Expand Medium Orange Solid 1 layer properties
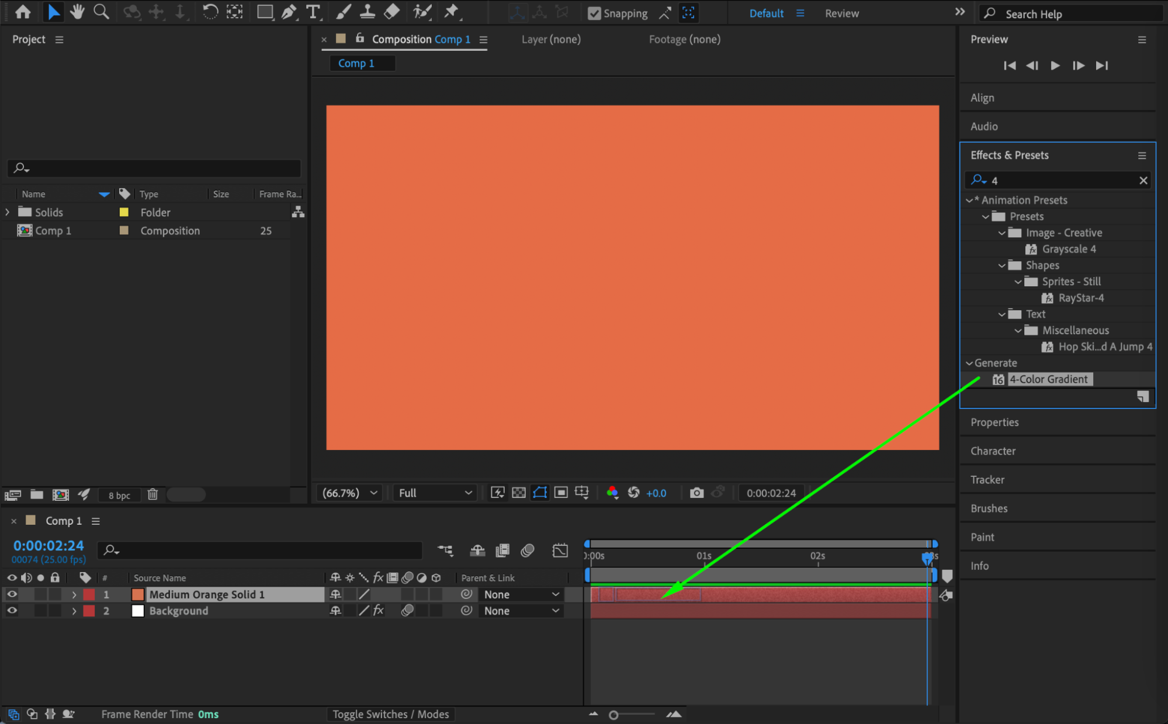 (x=74, y=594)
